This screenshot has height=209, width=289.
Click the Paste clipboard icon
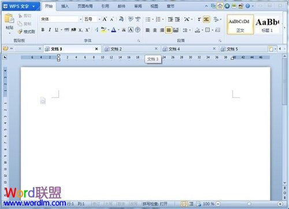[9, 19]
